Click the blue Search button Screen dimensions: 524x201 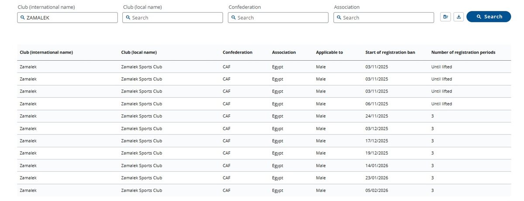click(x=489, y=17)
